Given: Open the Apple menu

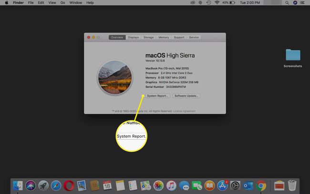Looking at the screenshot, I should pyautogui.click(x=7, y=3).
